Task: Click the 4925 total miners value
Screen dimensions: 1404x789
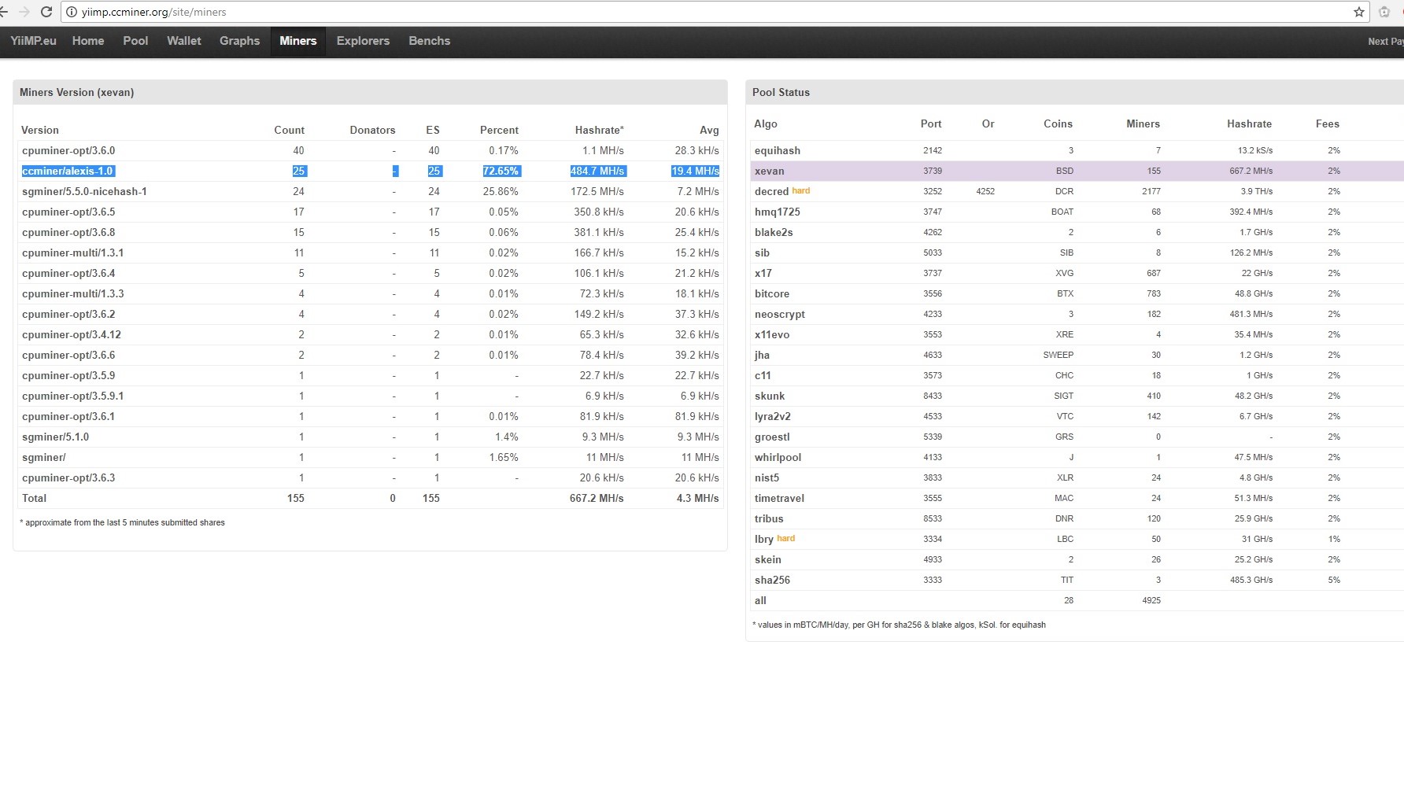Action: click(1151, 600)
